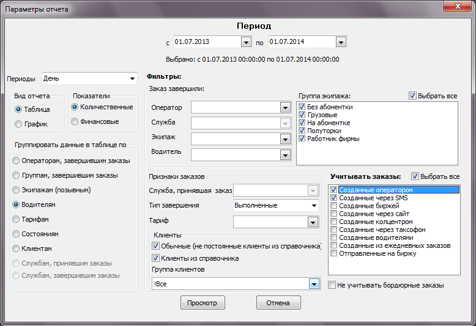Open the Водитель filter dropdown

(284, 155)
